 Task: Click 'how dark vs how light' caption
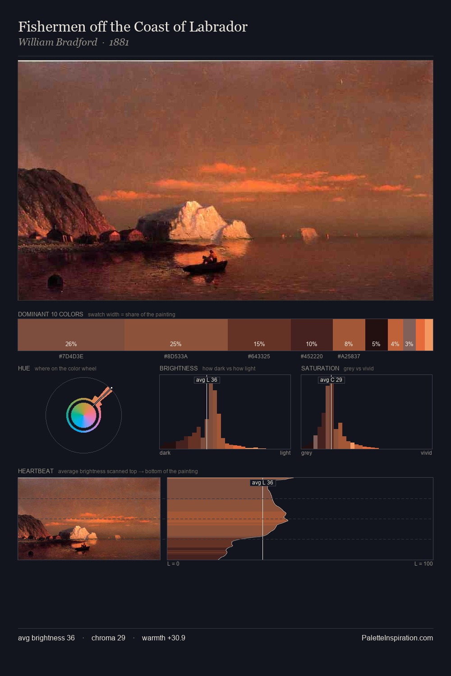[x=229, y=369]
